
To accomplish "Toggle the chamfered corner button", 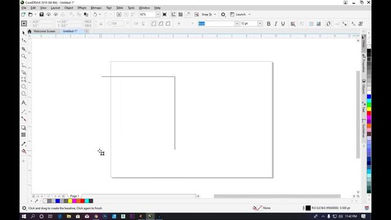I will tap(168, 24).
